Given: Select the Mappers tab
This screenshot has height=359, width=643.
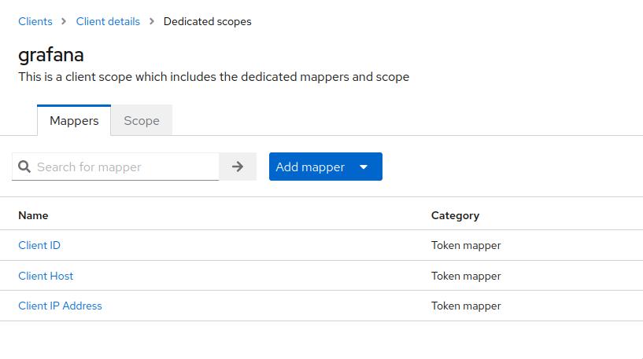Looking at the screenshot, I should click(74, 120).
